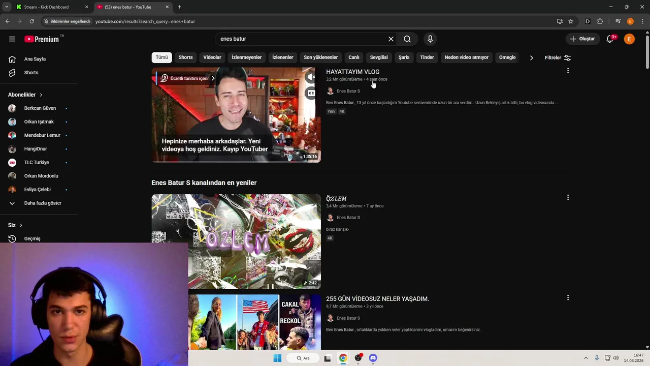650x366 pixels.
Task: Reload the page in Chrome
Action: (31, 21)
